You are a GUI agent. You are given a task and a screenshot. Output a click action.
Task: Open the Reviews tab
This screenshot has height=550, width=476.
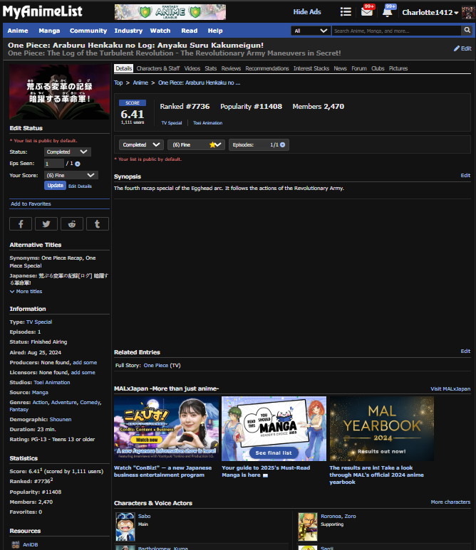[231, 68]
